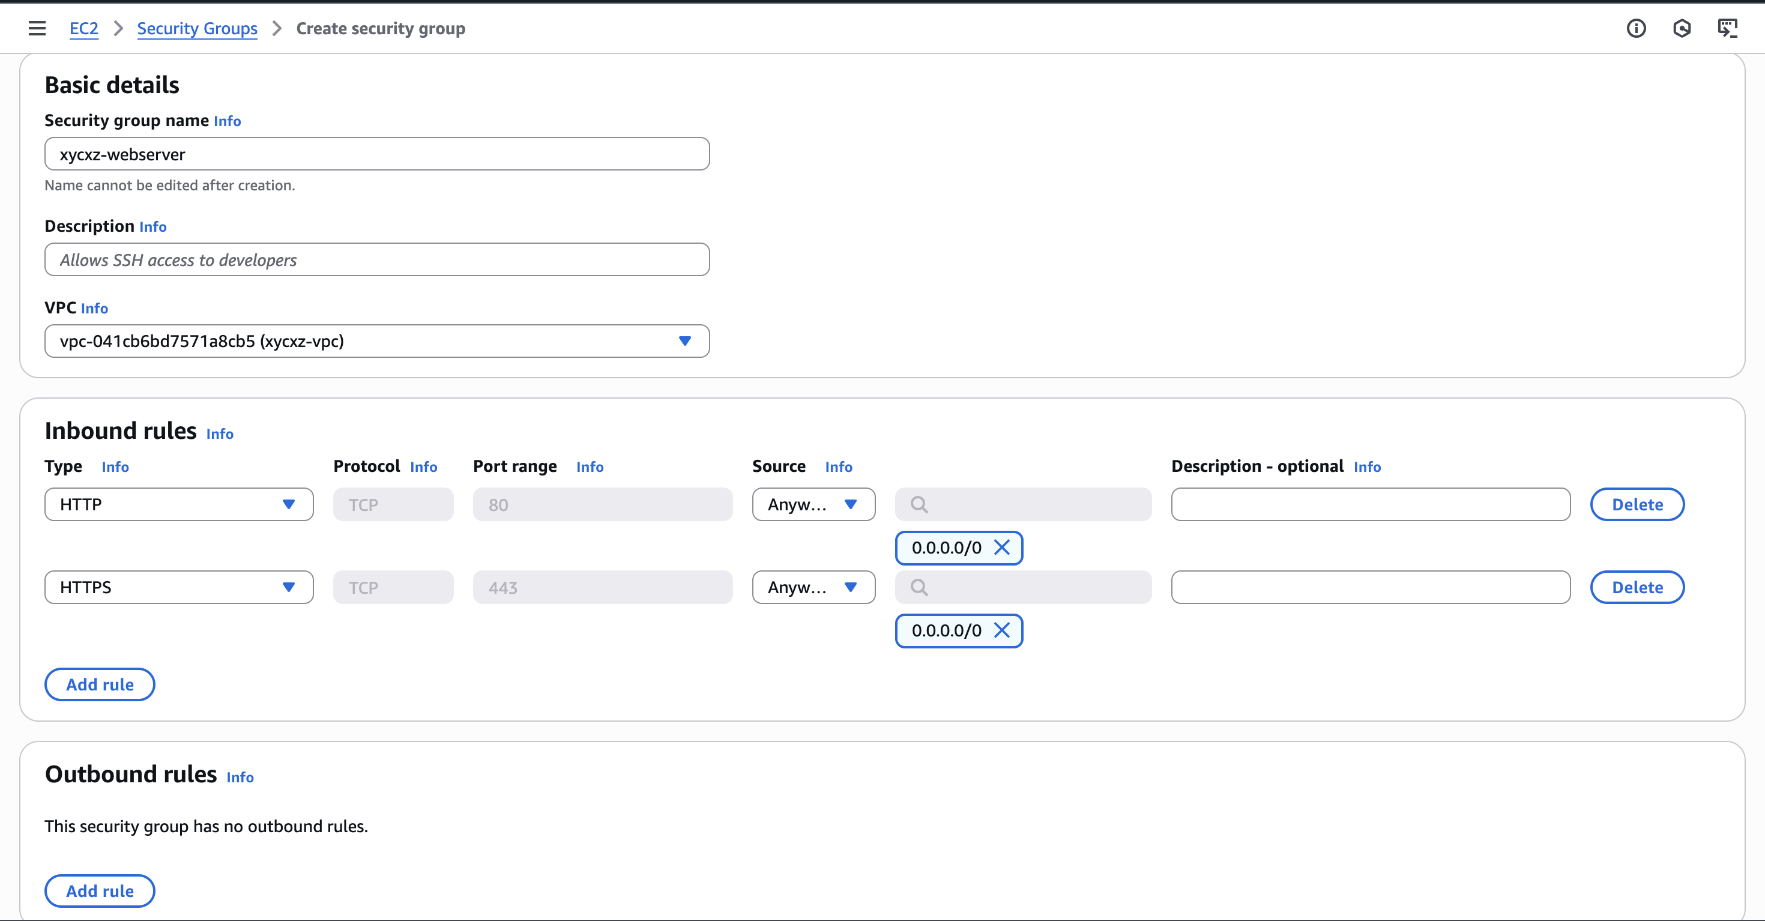Click search icon in HTTP source field

coord(919,504)
